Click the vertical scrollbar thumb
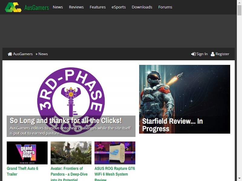Image resolution: width=242 pixels, height=181 pixels. point(239,10)
